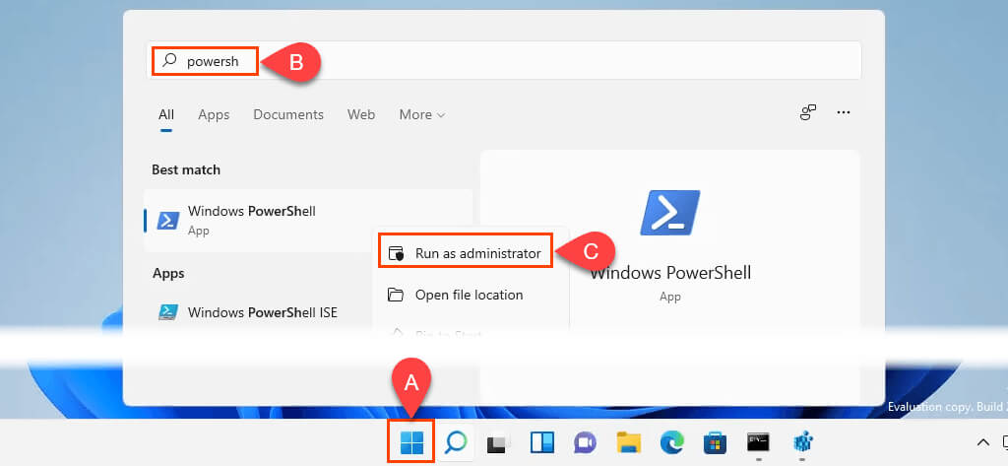This screenshot has height=466, width=1008.
Task: Switch to the Web search tab
Action: click(x=361, y=114)
